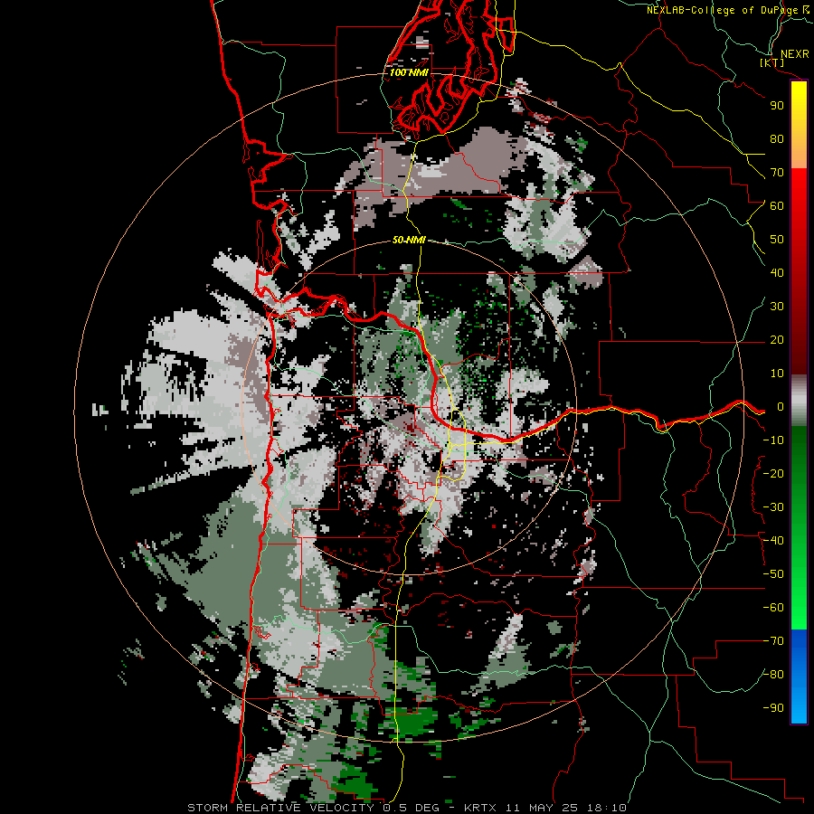Click the Storm Relative Velocity caption text
814x814 pixels.
coord(406,808)
